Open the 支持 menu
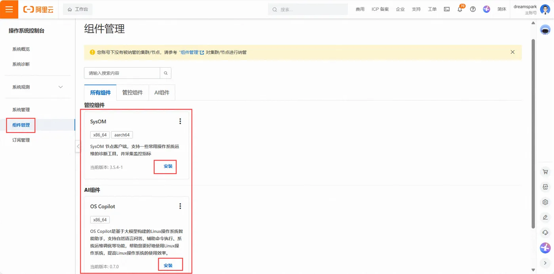This screenshot has height=274, width=554. (416, 9)
